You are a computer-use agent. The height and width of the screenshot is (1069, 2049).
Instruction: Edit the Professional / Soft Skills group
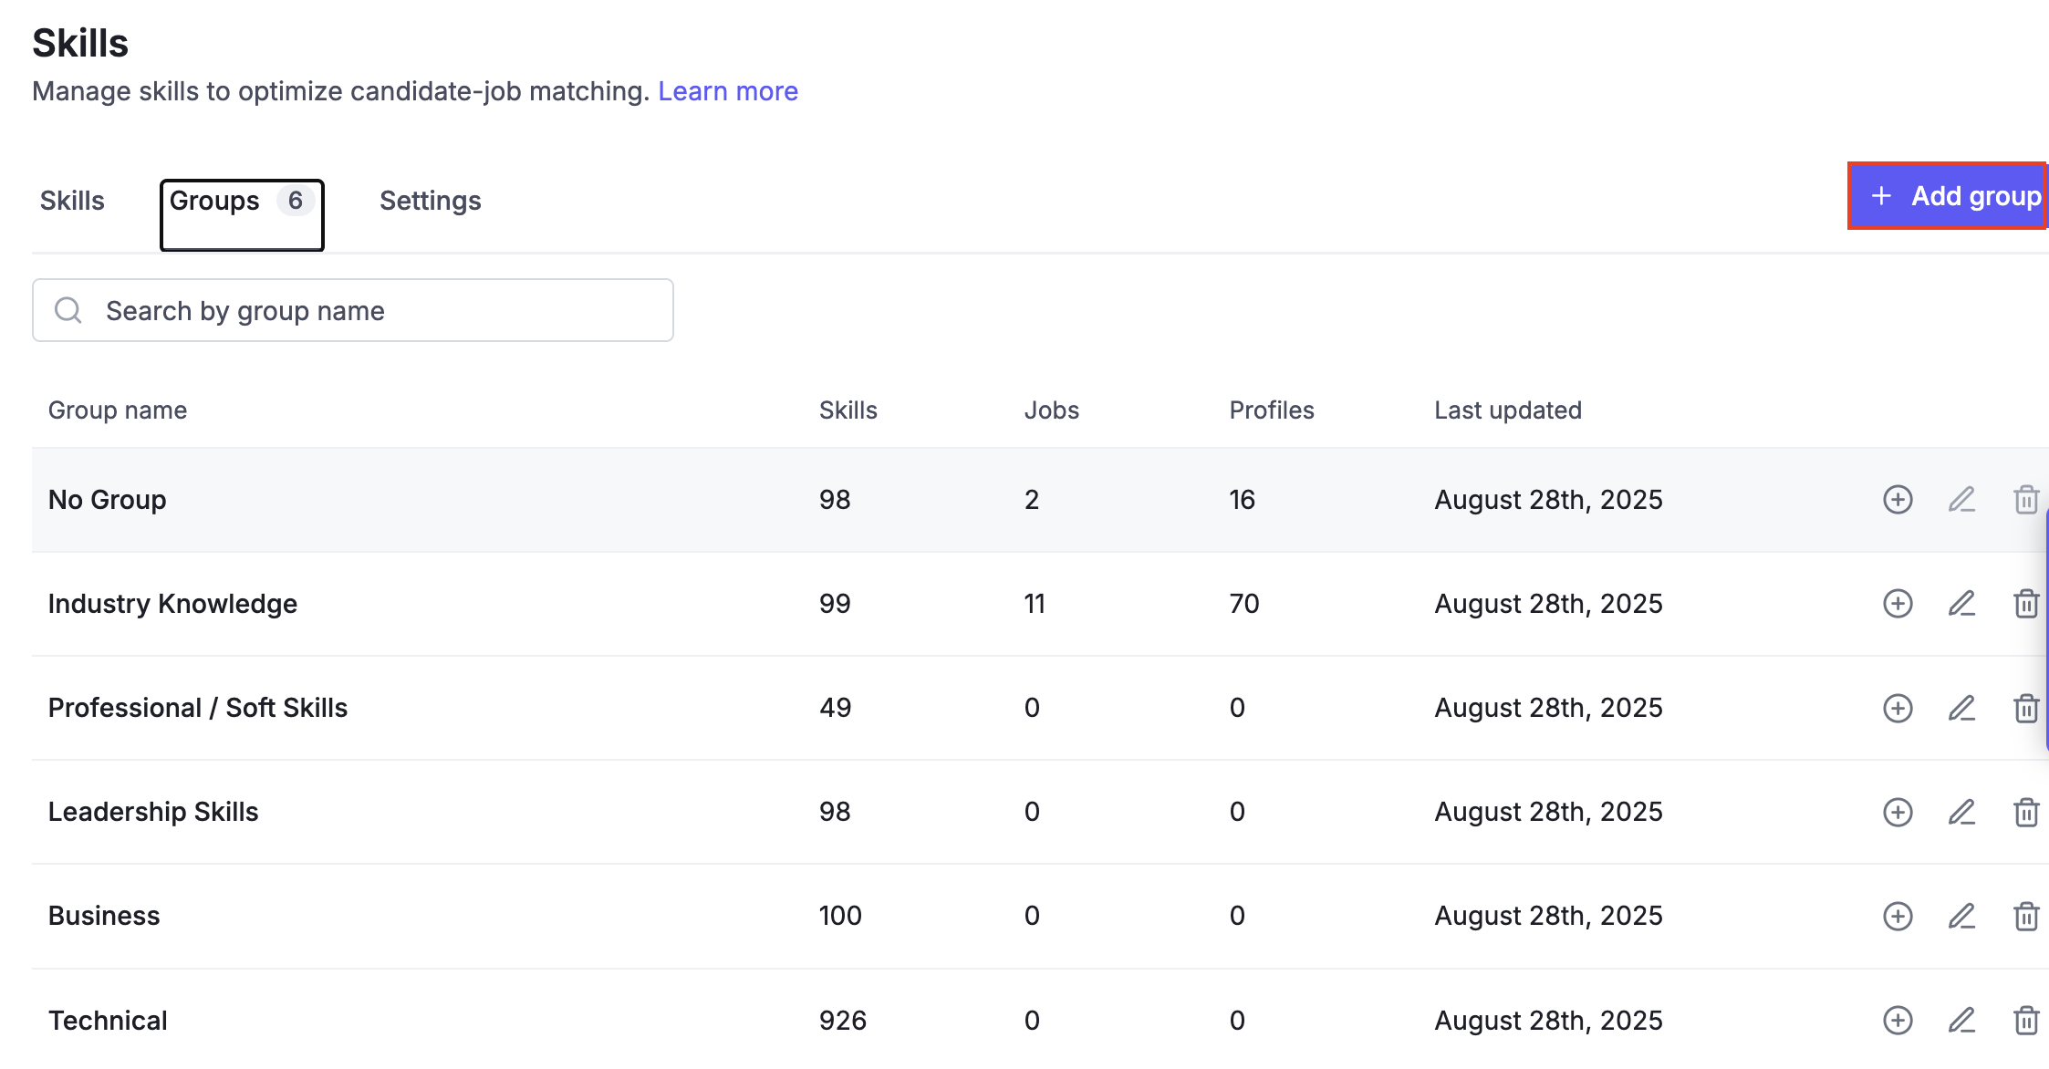[x=1961, y=708]
